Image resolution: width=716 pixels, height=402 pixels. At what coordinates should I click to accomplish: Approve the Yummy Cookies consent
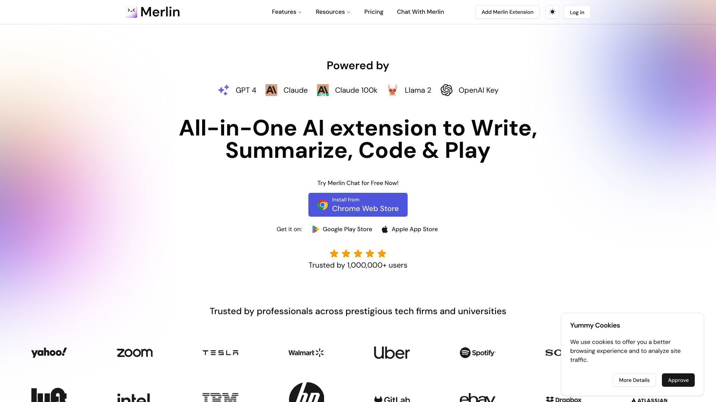click(678, 380)
